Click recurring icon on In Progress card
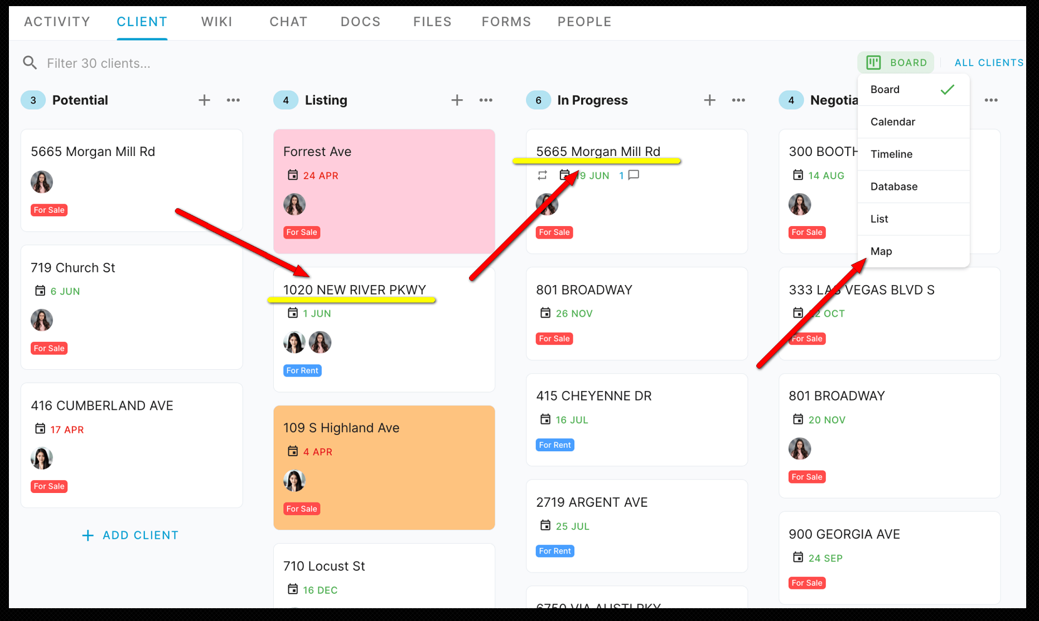Viewport: 1039px width, 621px height. 542,175
